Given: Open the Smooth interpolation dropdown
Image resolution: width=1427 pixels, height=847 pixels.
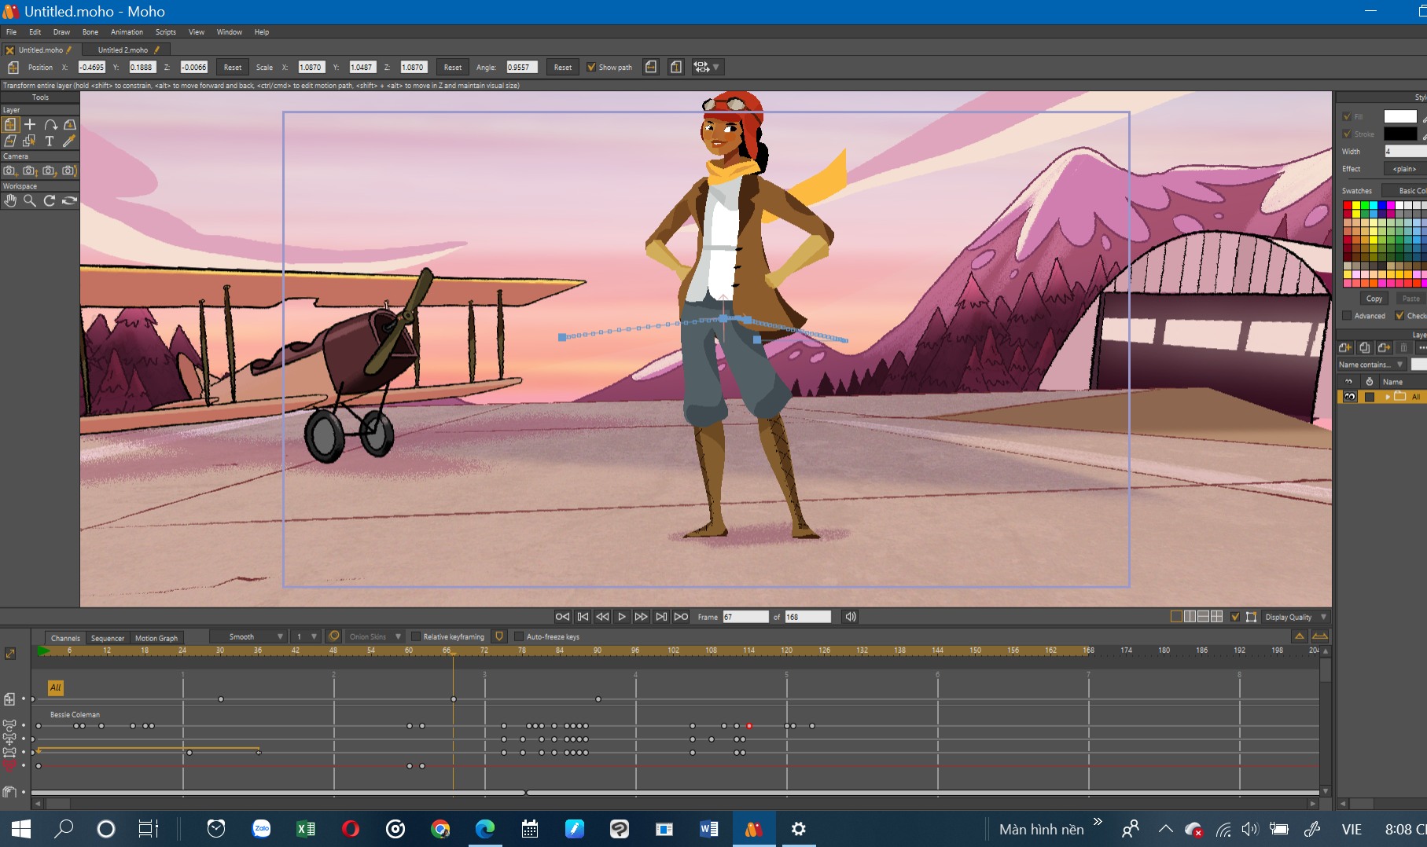Looking at the screenshot, I should point(248,636).
